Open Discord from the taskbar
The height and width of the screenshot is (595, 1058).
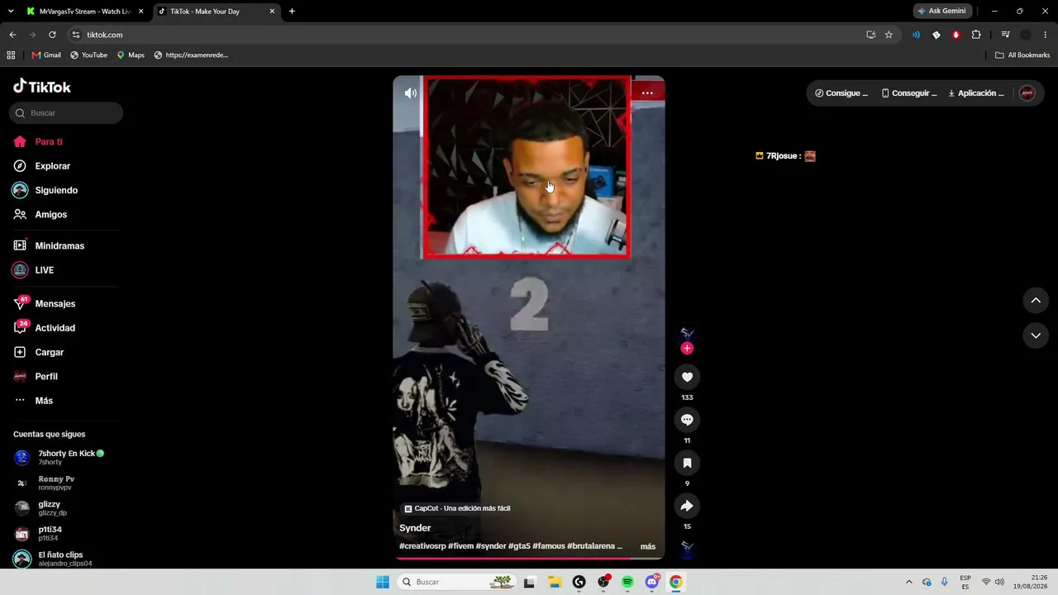[x=652, y=582]
